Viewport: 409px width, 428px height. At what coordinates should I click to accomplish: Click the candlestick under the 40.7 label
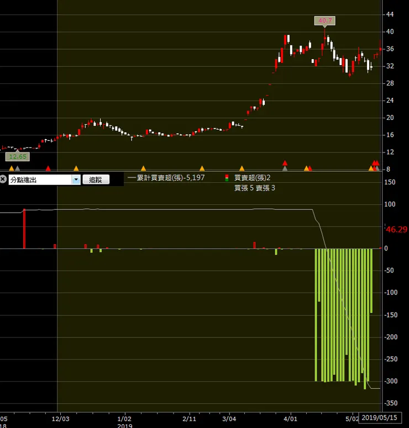point(324,38)
